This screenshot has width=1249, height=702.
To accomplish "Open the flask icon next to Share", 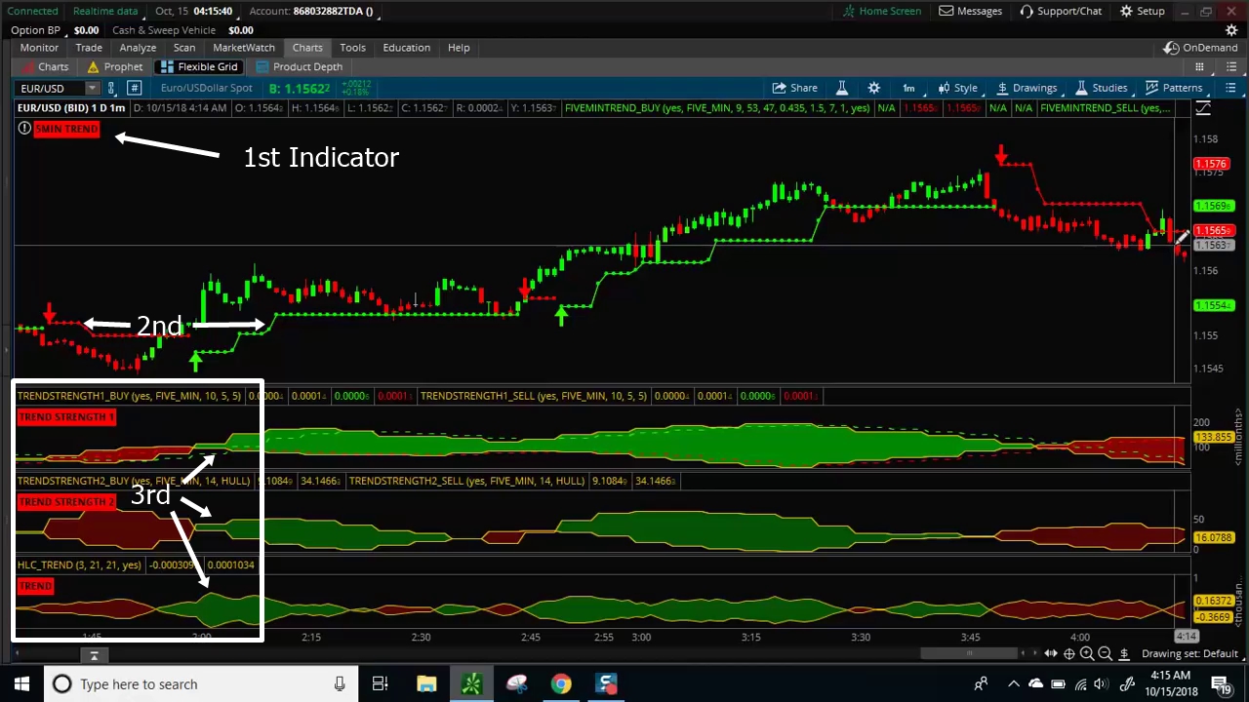I will [841, 88].
